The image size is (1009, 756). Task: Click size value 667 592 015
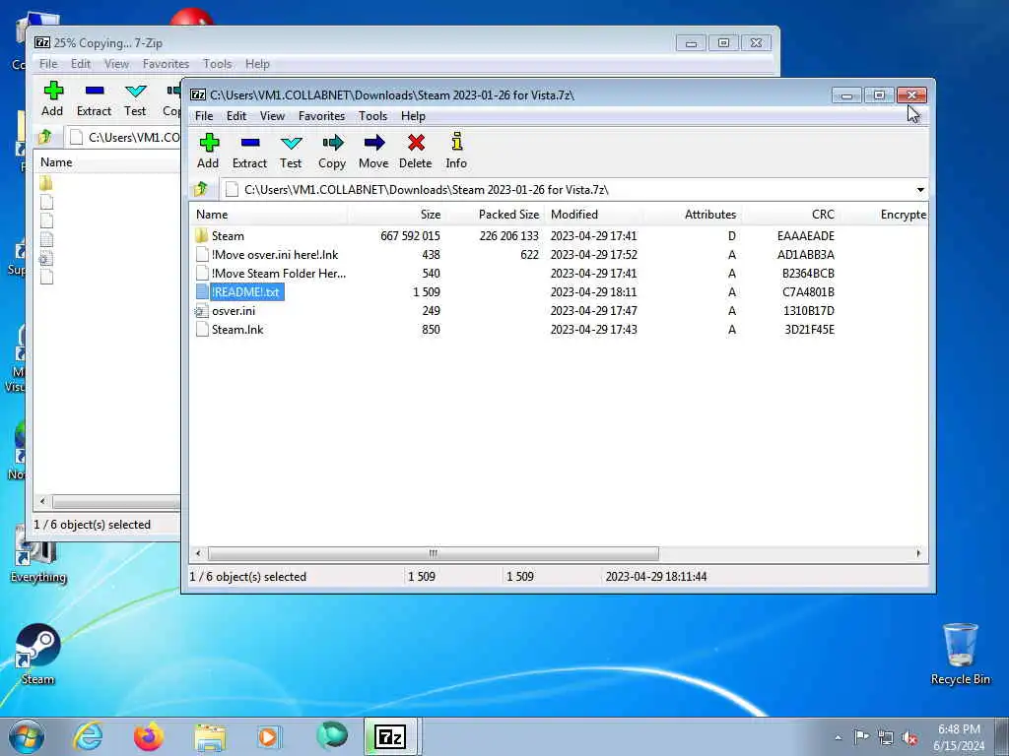(410, 236)
